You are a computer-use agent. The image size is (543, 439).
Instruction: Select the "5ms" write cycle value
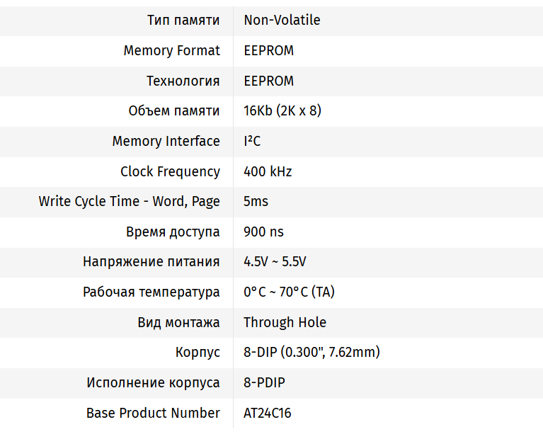(x=256, y=201)
